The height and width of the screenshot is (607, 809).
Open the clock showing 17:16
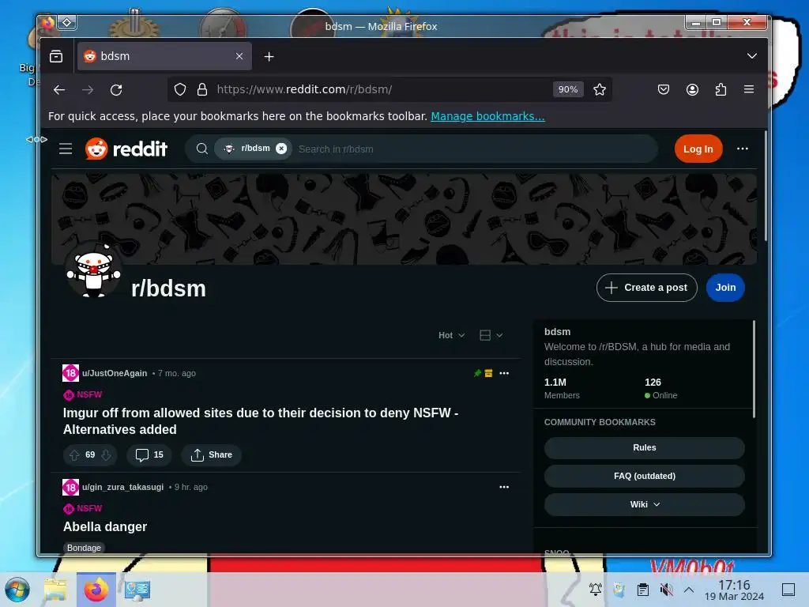point(734,590)
